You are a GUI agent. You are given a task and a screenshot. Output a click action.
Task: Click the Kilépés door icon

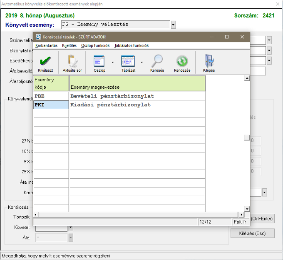pyautogui.click(x=209, y=62)
